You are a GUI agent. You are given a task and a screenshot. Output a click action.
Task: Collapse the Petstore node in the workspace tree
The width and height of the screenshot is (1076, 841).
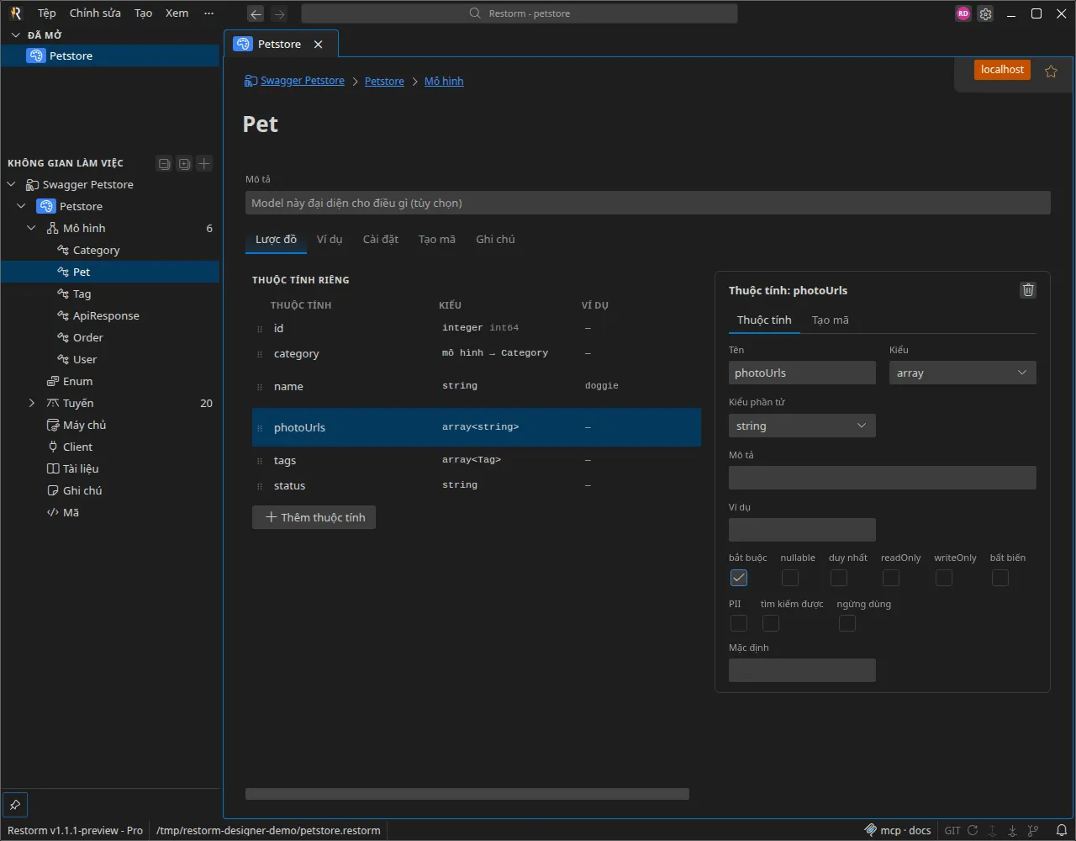tap(22, 207)
